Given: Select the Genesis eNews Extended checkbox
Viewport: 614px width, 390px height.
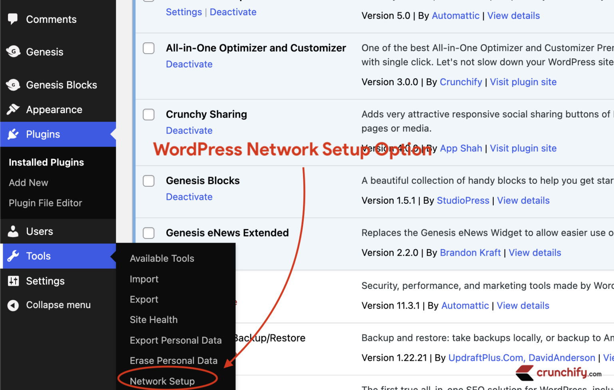Looking at the screenshot, I should (148, 233).
